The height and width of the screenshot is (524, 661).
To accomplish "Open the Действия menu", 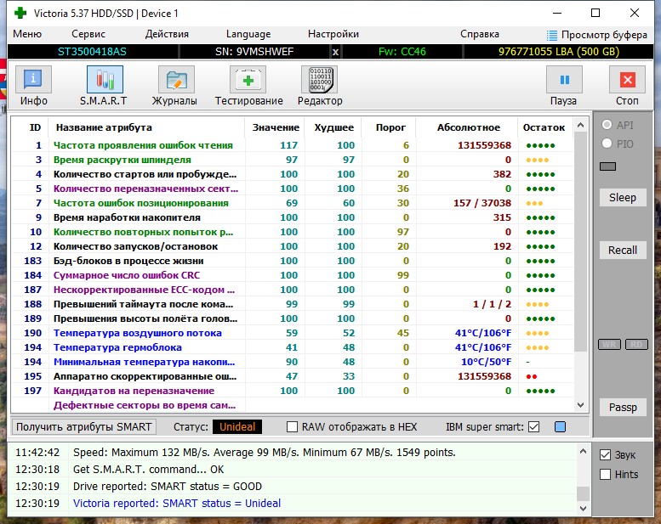I will 167,34.
